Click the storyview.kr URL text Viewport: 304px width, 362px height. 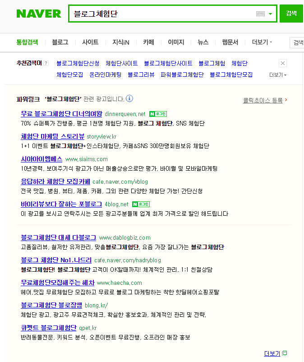click(101, 137)
